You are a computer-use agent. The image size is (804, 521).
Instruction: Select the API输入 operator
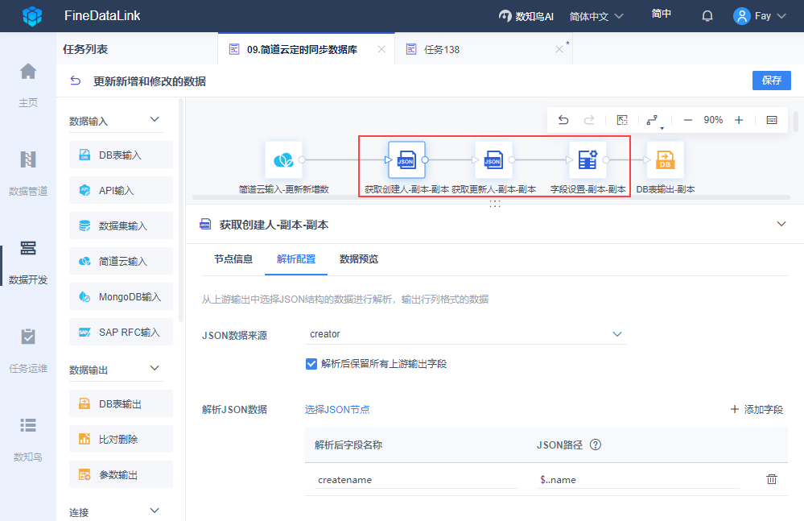tap(121, 190)
